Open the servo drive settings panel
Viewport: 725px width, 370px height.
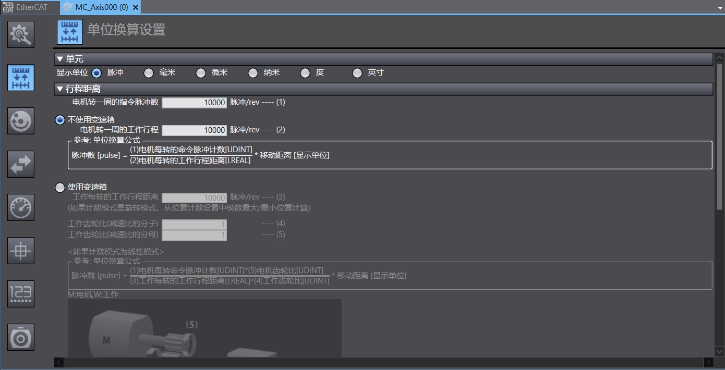[21, 337]
